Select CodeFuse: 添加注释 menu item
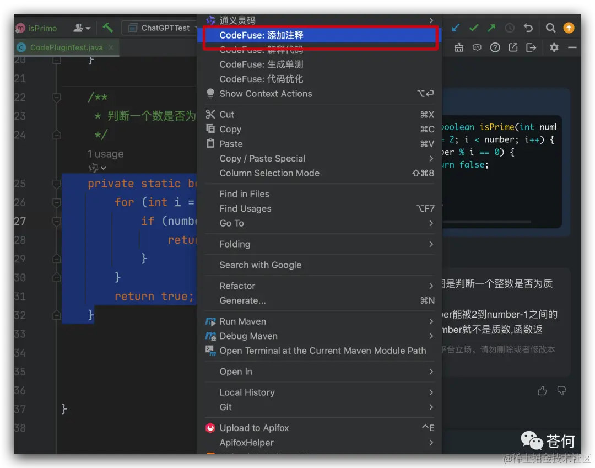This screenshot has width=595, height=468. 319,35
